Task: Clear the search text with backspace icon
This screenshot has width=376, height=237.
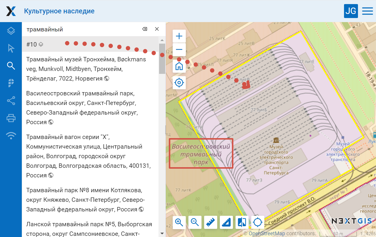Action: tap(145, 29)
